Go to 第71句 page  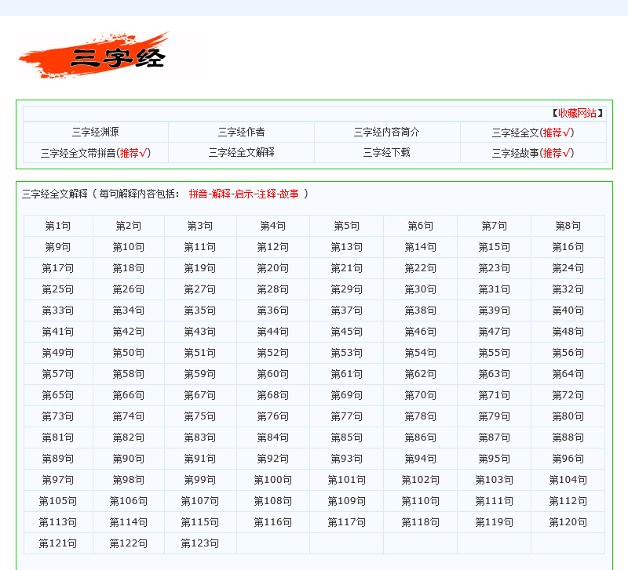click(494, 396)
